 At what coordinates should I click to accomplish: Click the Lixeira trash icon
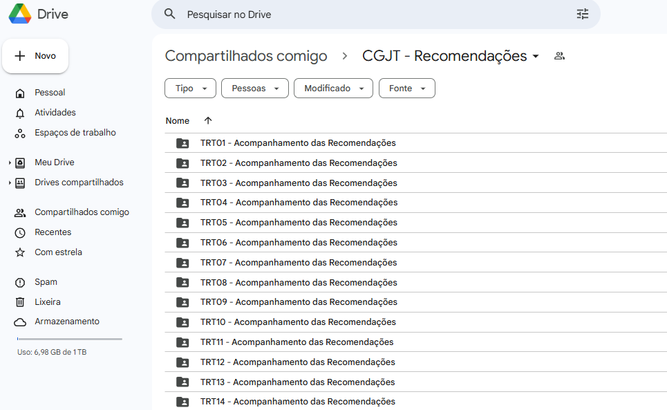[20, 302]
